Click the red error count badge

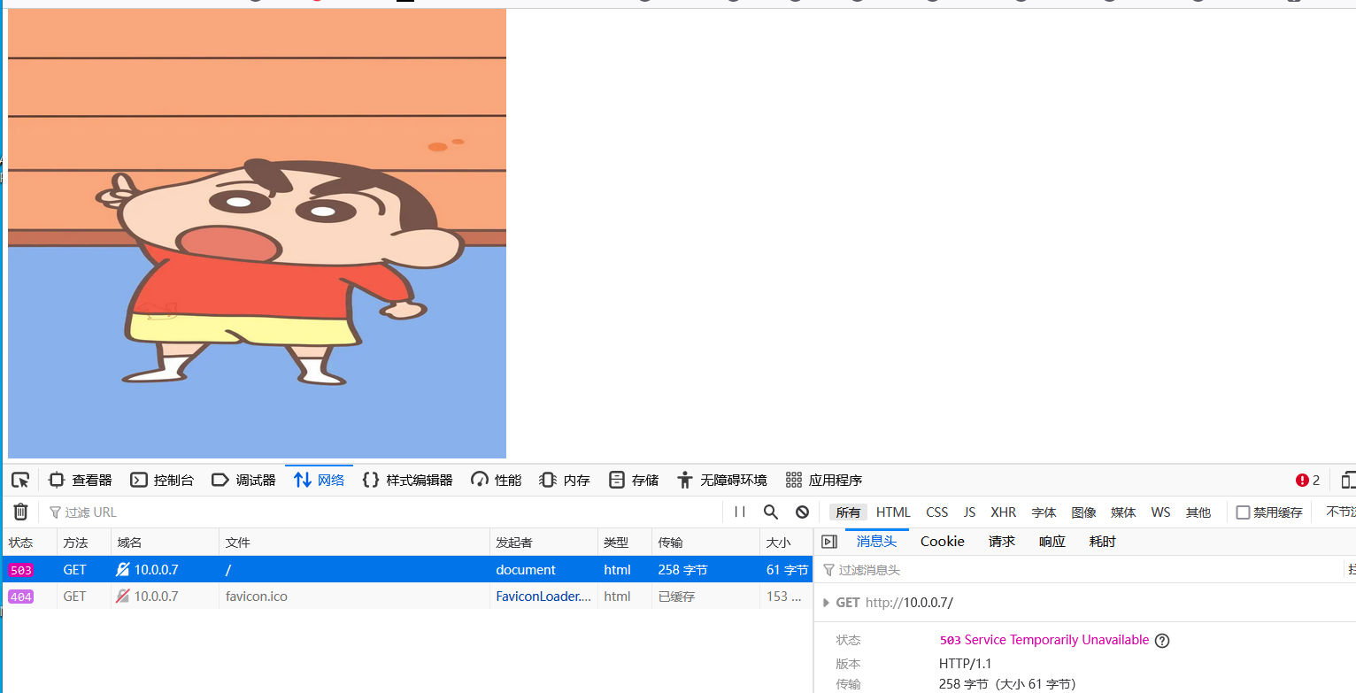click(x=1307, y=480)
